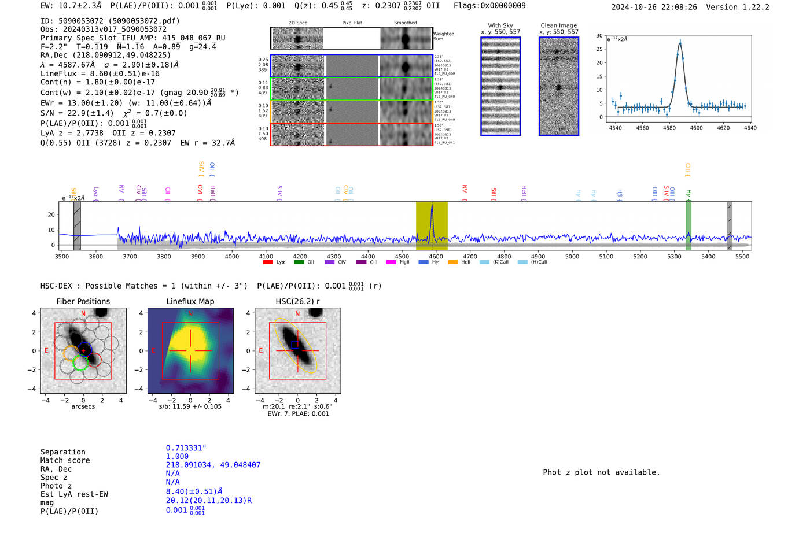Click the orange dashed ellipse in HSC image
This screenshot has width=810, height=551.
coord(297,345)
